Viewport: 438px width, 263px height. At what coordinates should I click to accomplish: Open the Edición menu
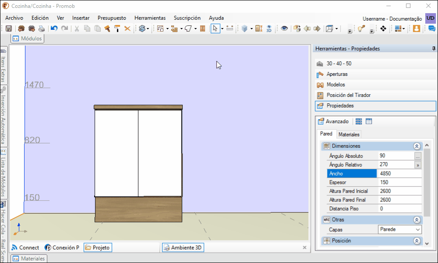[40, 18]
